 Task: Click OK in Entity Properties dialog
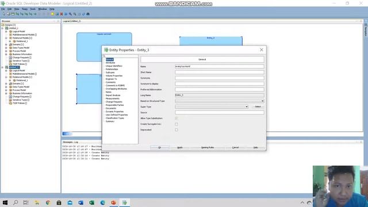coord(159,148)
